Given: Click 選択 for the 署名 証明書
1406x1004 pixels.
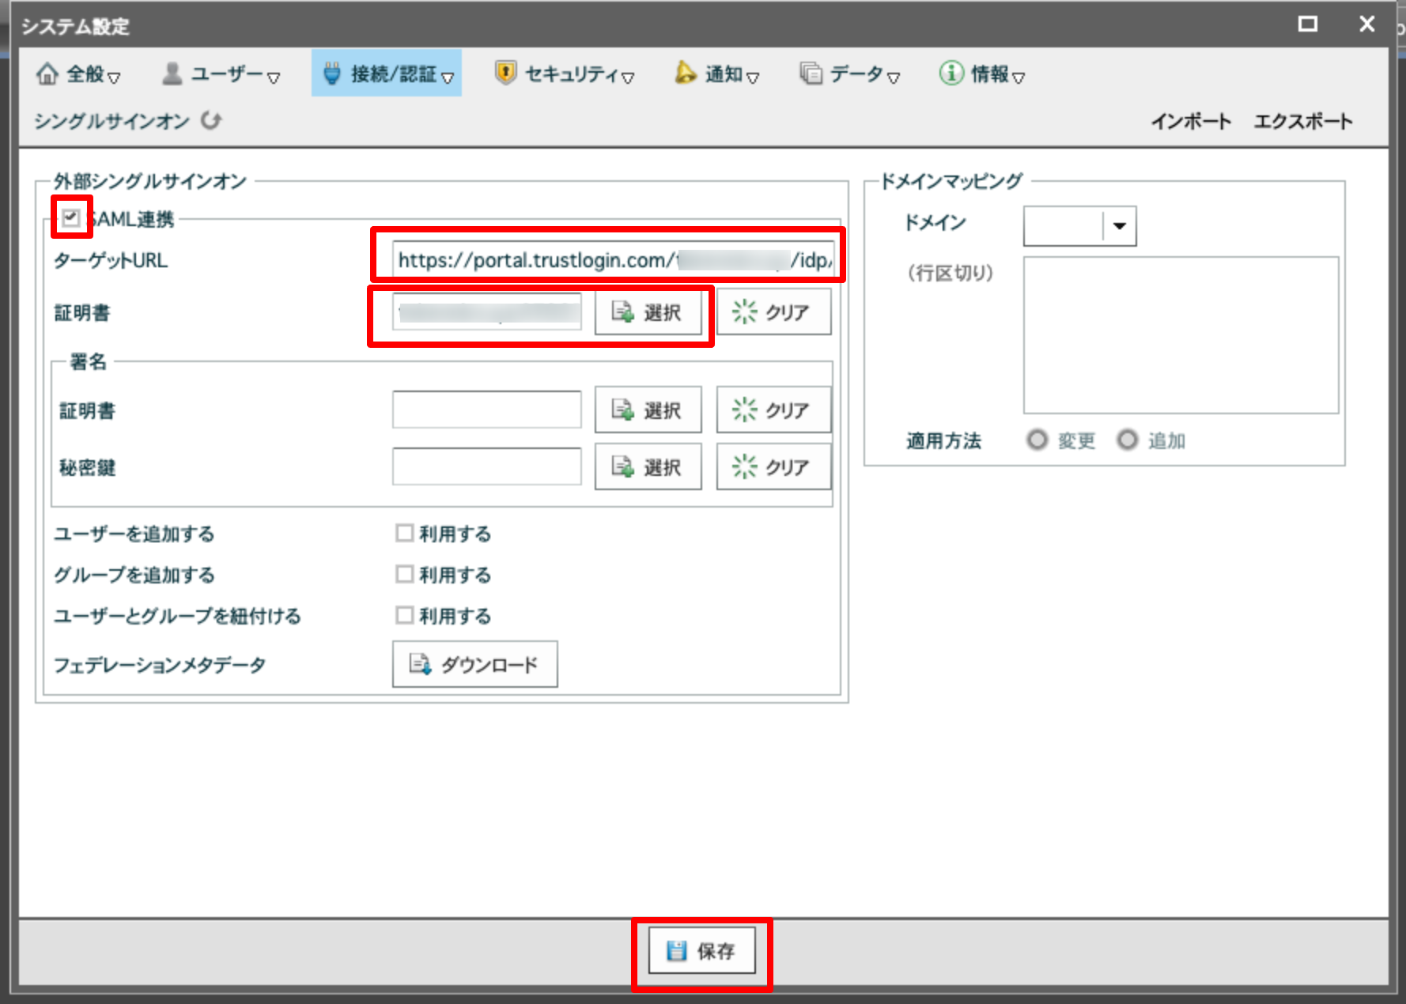Looking at the screenshot, I should tap(648, 410).
